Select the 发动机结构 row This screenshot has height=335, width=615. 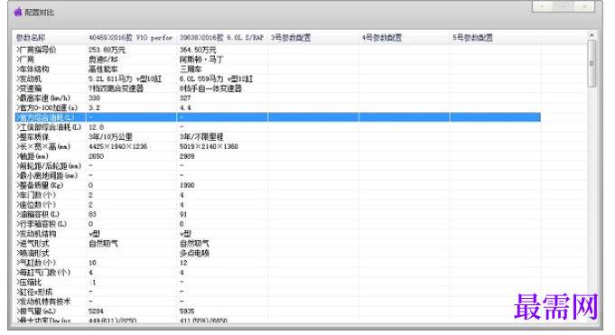[x=277, y=233]
